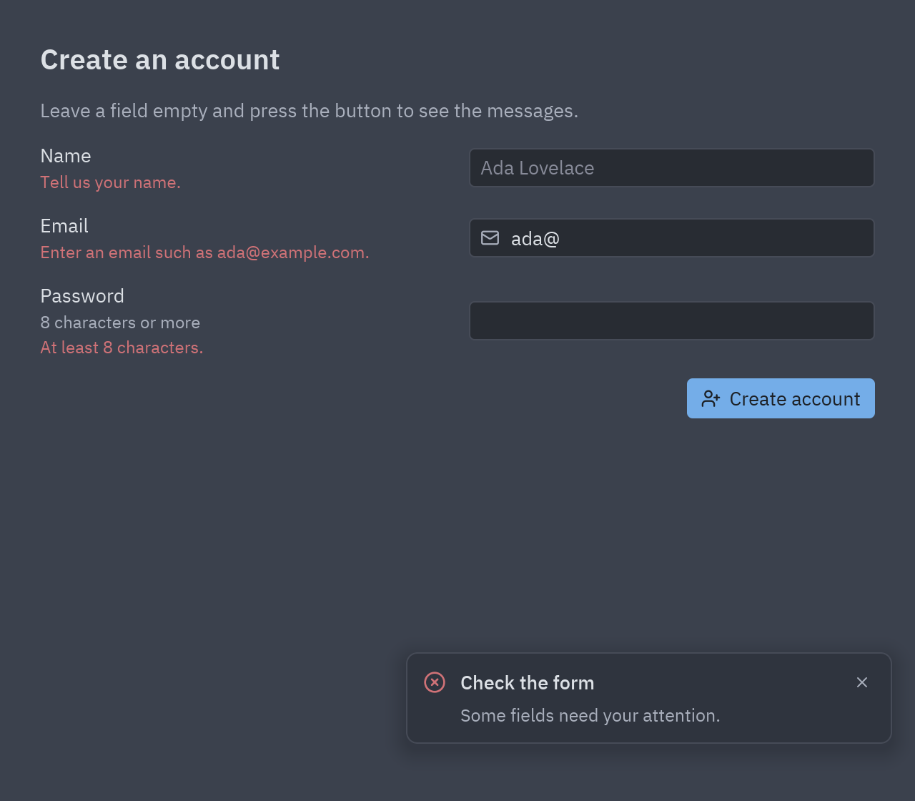Click the 'Tell us your name.' error
Viewport: 915px width, 801px height.
coord(111,182)
